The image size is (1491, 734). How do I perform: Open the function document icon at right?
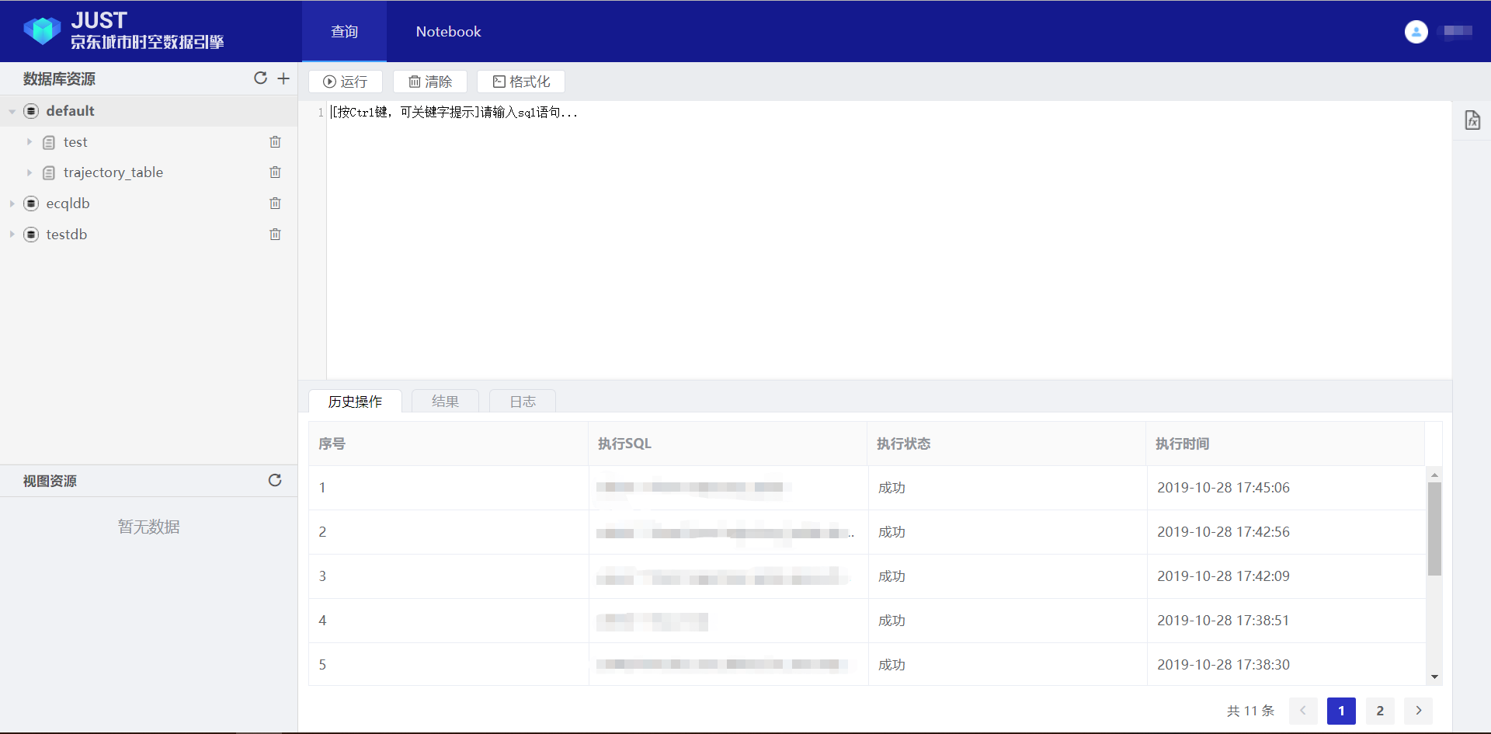1472,120
